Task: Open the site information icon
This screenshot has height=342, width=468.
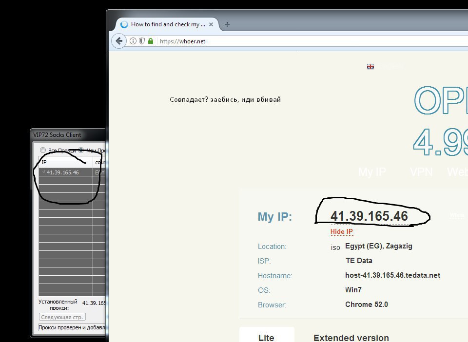Action: point(133,41)
